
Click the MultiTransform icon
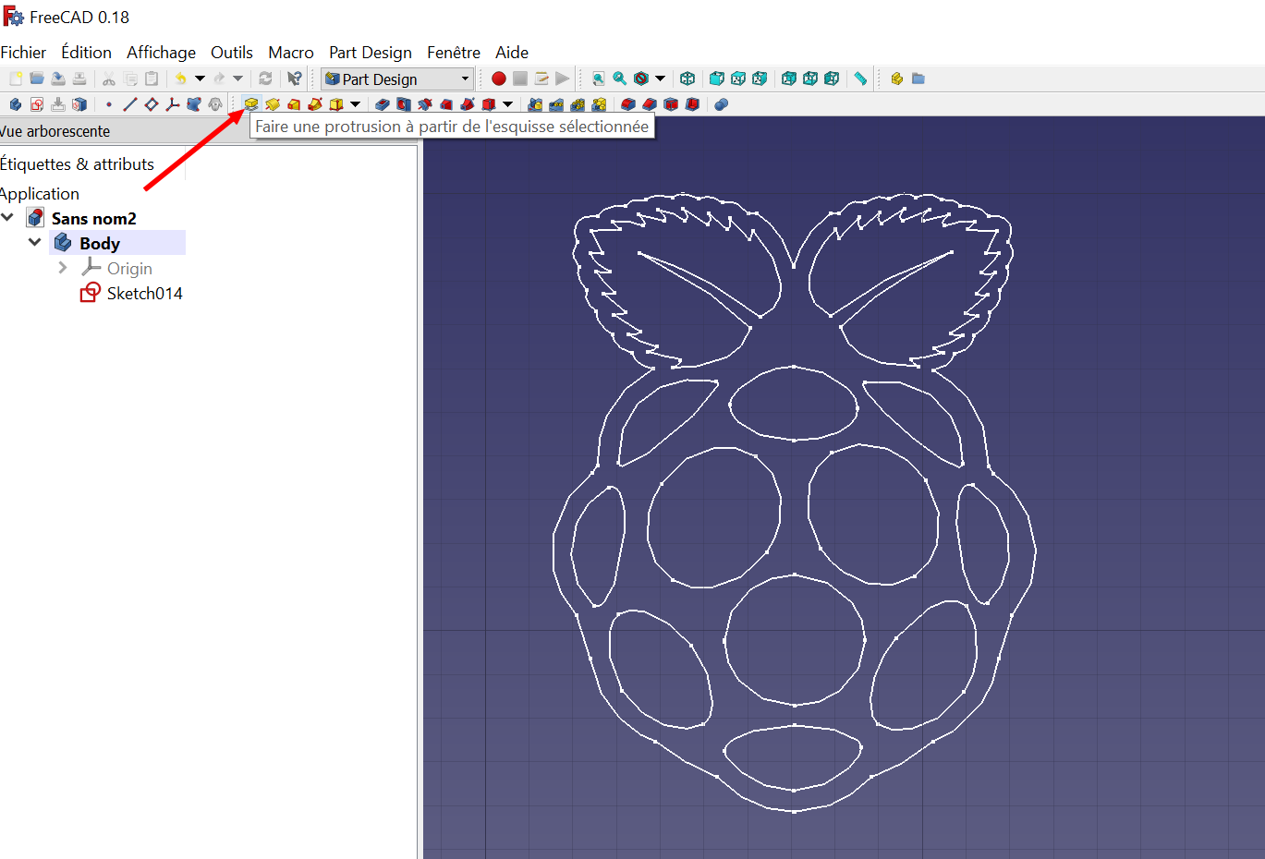click(x=599, y=104)
